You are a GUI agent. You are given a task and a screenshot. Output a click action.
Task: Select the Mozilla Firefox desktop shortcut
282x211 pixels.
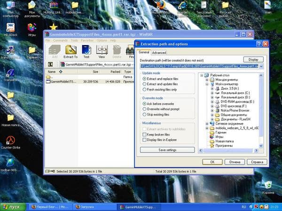[161, 8]
